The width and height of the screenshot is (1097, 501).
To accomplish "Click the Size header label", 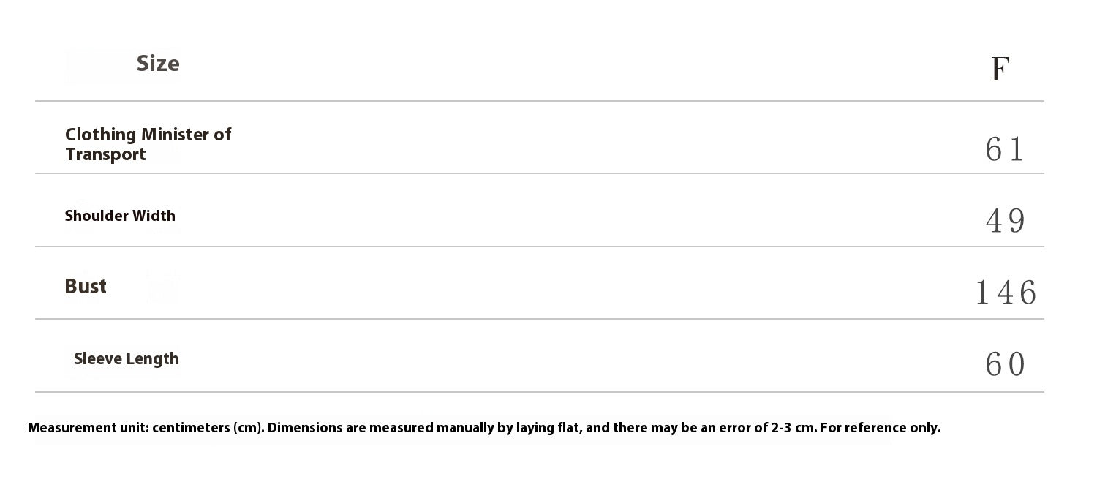I will [157, 64].
